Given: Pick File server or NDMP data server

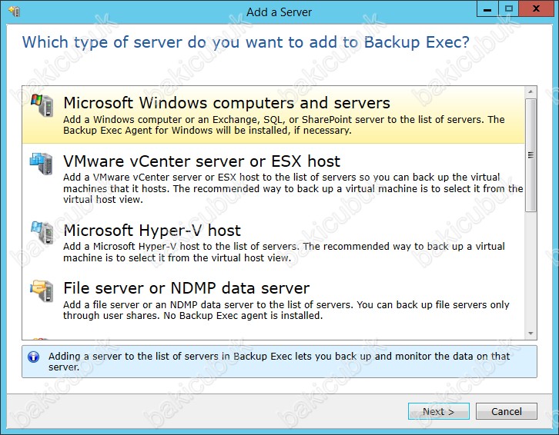Looking at the screenshot, I should pyautogui.click(x=186, y=289).
